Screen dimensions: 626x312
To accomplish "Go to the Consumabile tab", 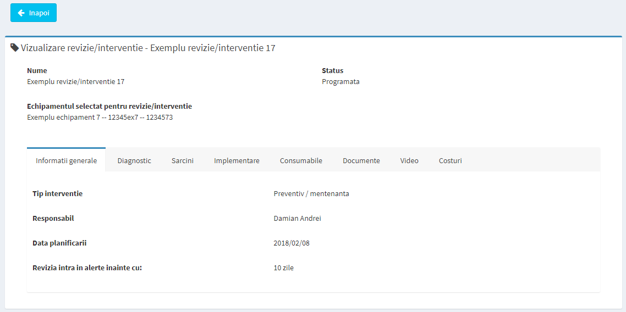I will click(x=301, y=160).
